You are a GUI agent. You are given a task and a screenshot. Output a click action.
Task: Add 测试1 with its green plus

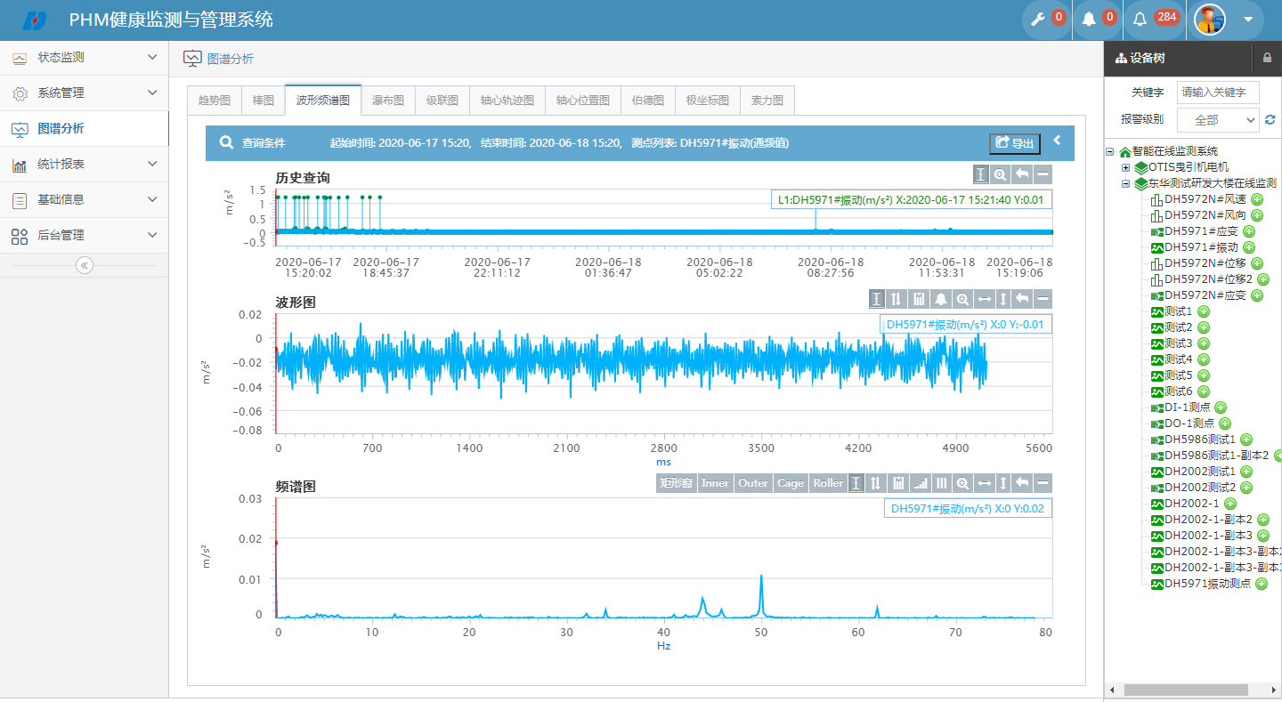1204,311
